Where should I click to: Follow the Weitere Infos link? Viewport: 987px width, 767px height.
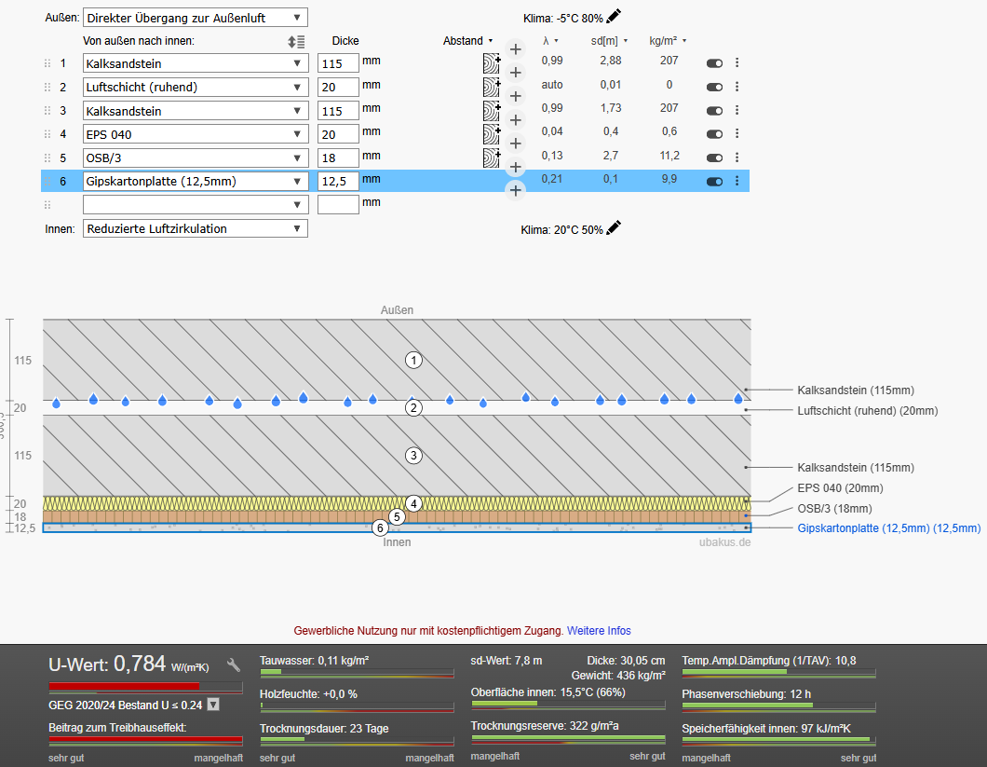pos(599,630)
